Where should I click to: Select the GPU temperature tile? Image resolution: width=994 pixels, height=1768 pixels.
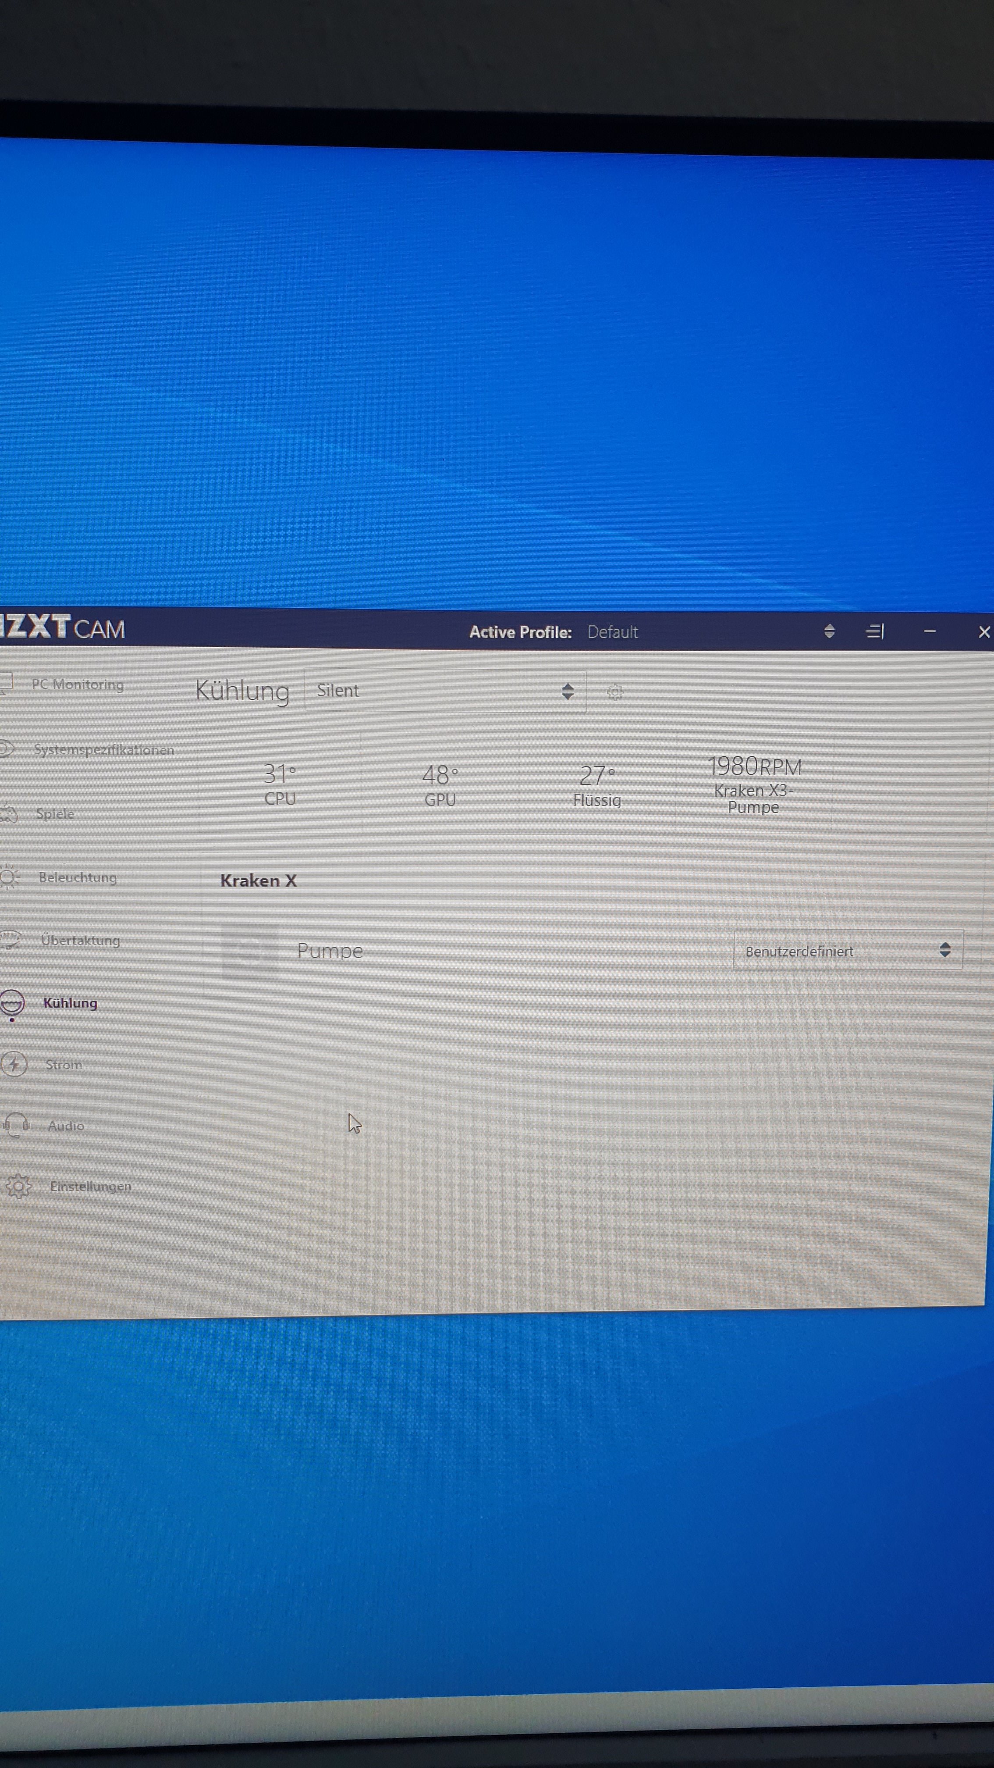440,784
